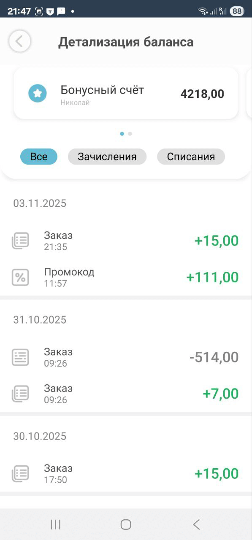Expand the Заказ entry with -514,00

click(127, 356)
